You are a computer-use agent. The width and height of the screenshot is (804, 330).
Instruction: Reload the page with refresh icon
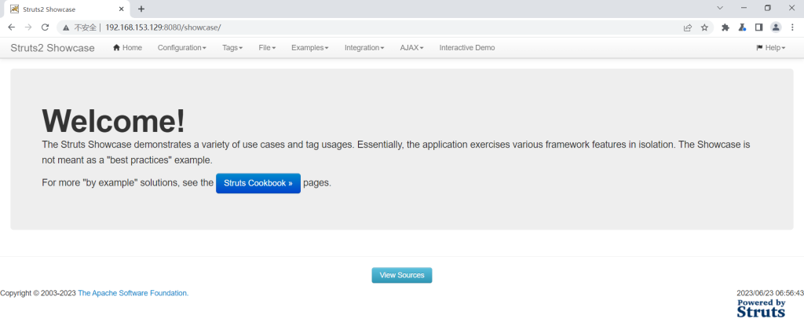[45, 27]
